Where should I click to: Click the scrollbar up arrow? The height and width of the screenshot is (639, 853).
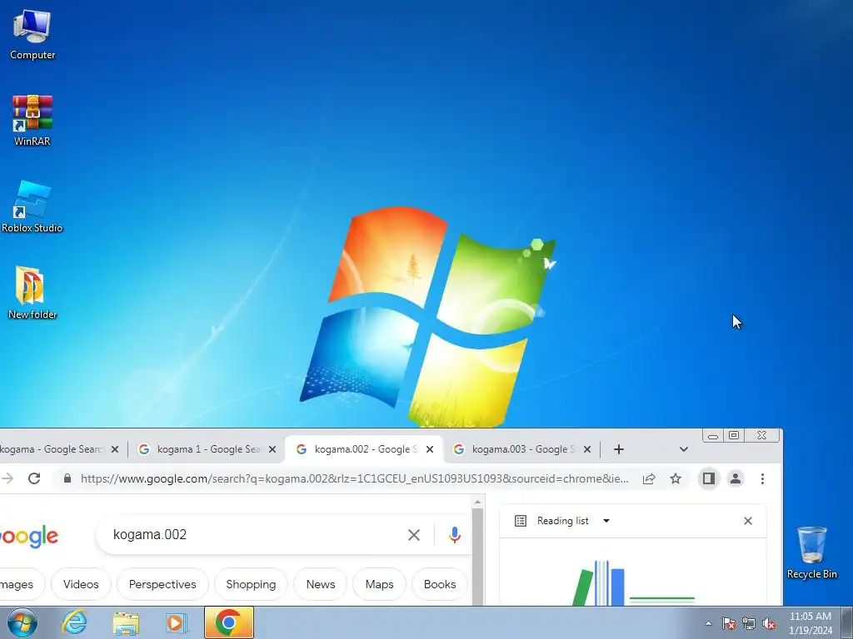coord(477,502)
